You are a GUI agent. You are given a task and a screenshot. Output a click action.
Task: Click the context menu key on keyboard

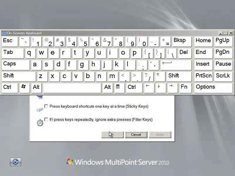120,88
